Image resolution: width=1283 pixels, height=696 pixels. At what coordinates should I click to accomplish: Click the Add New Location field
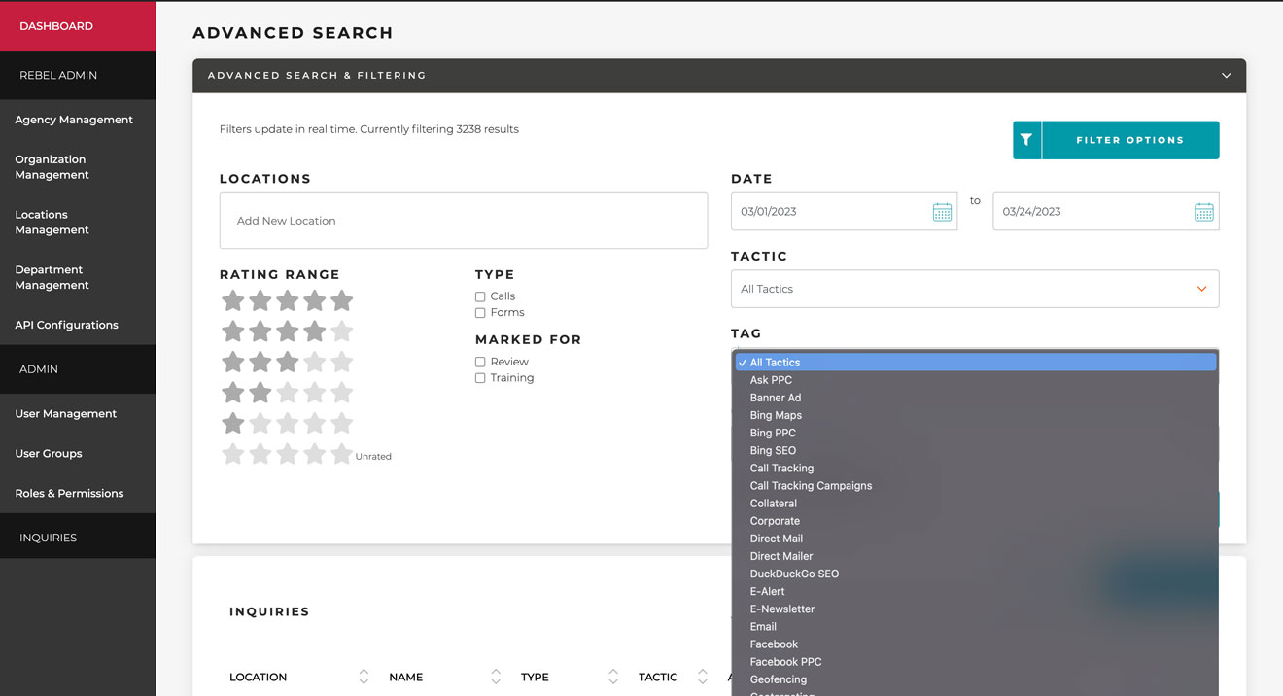(x=464, y=221)
